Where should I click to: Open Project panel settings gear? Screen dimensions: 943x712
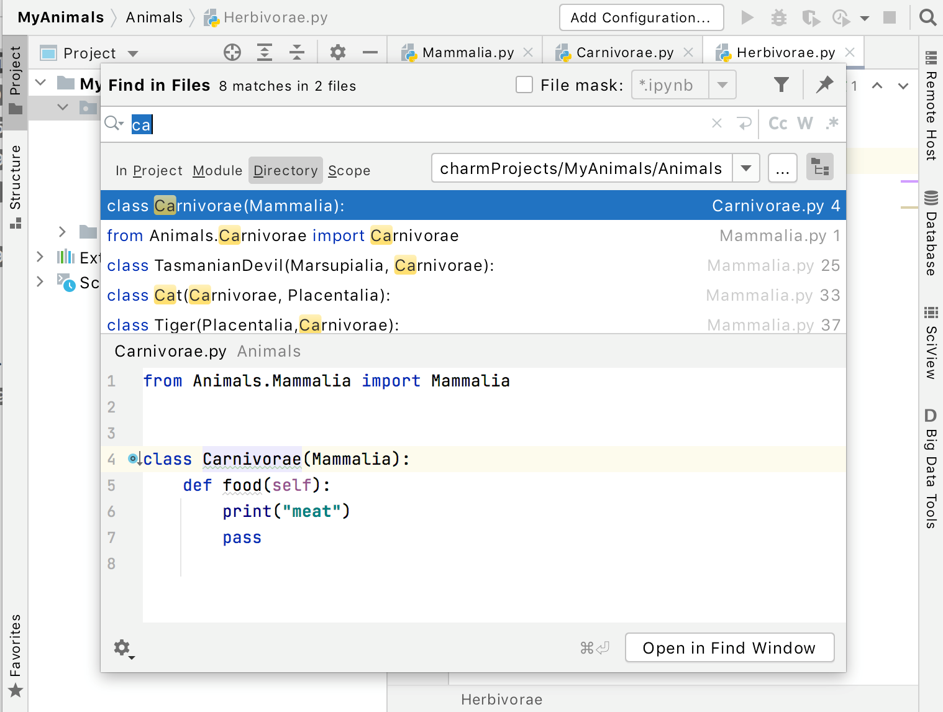pos(337,52)
